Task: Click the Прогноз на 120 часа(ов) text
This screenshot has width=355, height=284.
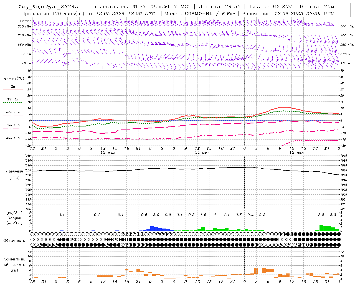Action: click(x=54, y=14)
